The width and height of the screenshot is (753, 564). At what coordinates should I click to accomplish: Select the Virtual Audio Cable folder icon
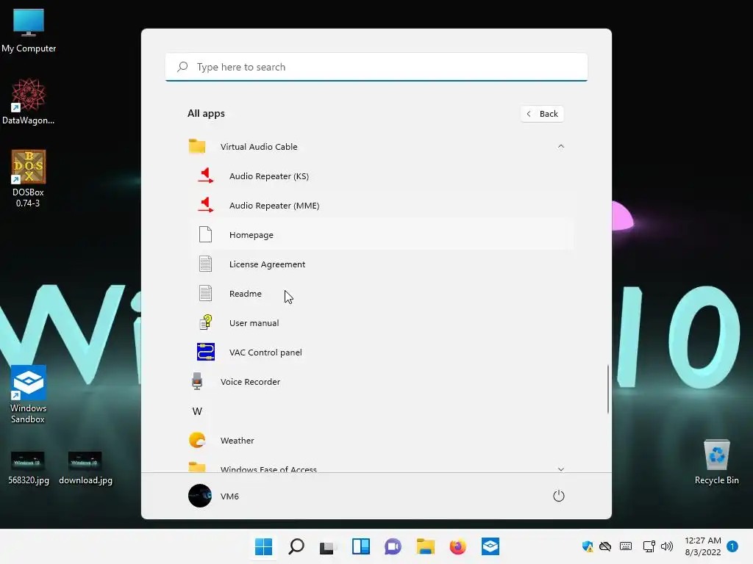click(197, 146)
